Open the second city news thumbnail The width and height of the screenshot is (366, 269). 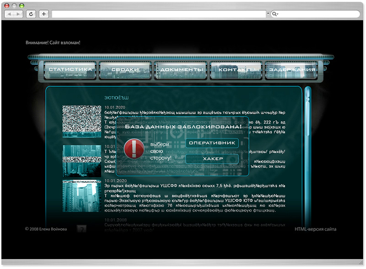tap(82, 161)
